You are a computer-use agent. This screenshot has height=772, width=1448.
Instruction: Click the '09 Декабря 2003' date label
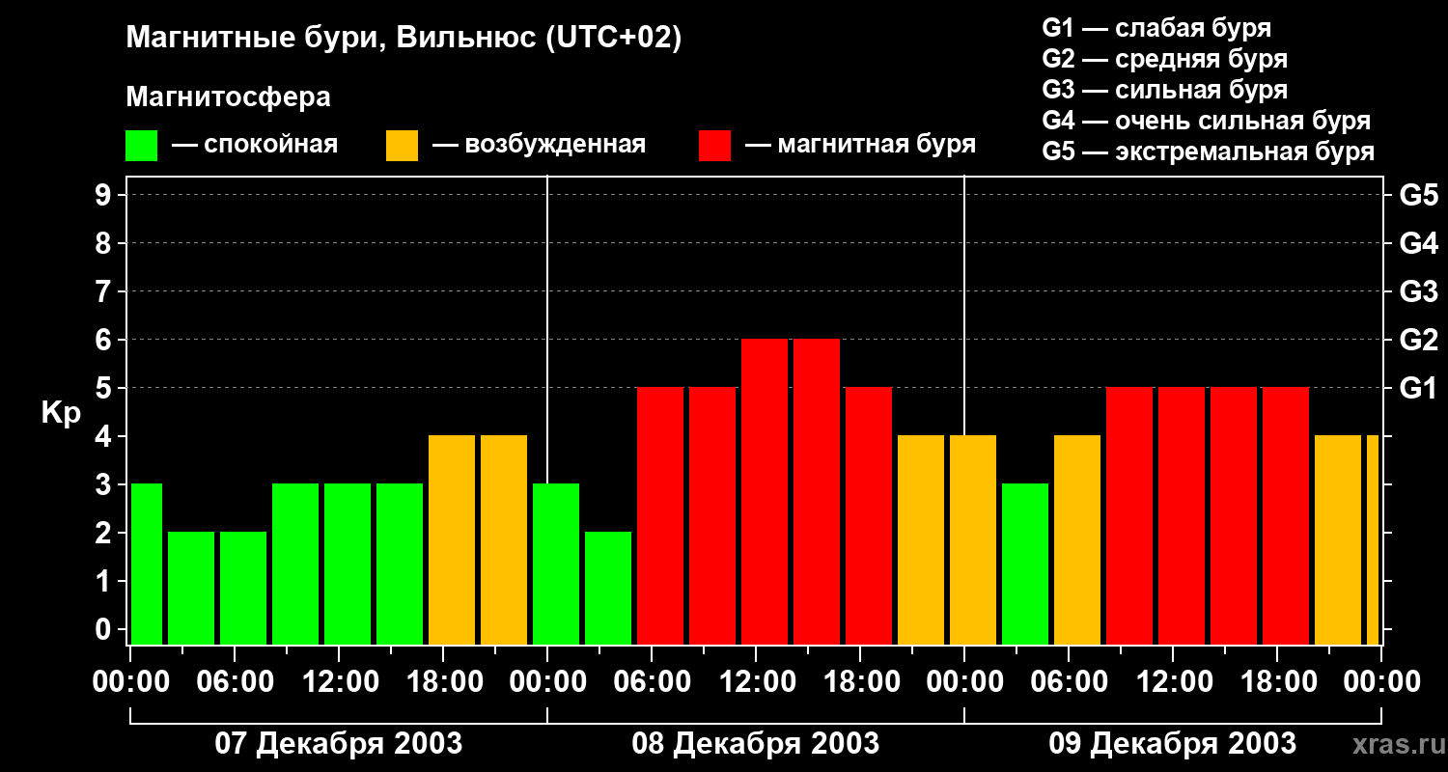tap(1172, 743)
